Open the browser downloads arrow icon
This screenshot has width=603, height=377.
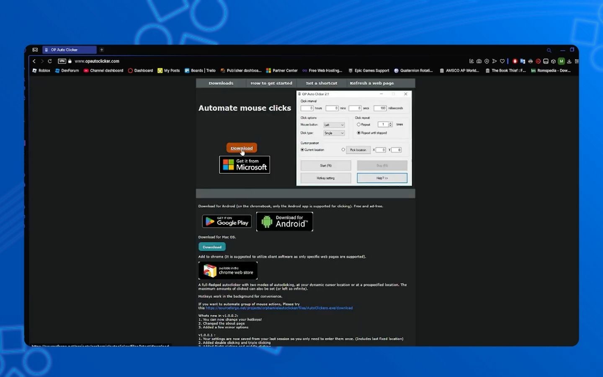(x=569, y=61)
